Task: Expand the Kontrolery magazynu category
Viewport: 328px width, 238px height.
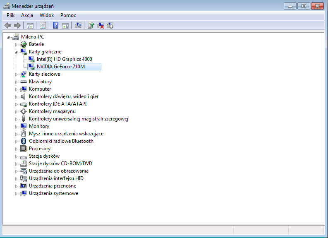Action: [16, 112]
